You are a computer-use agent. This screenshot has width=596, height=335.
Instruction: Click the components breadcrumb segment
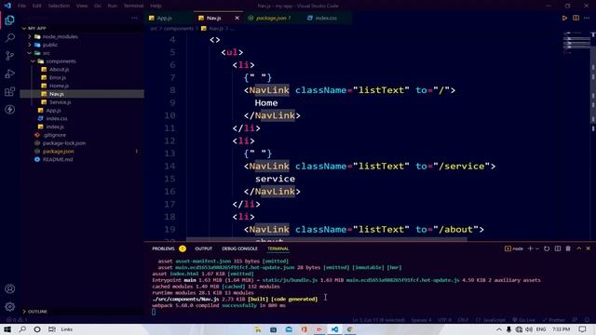point(178,29)
